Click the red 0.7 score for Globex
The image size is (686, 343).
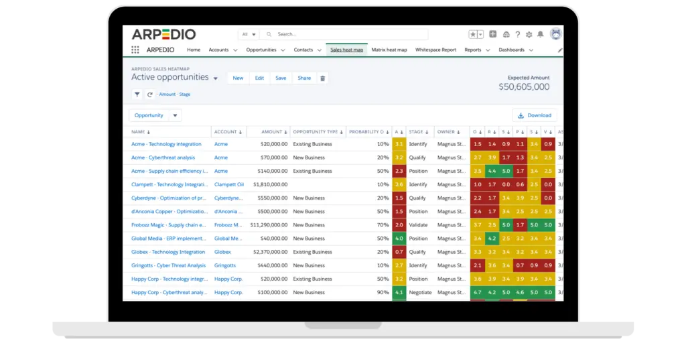[x=399, y=252]
